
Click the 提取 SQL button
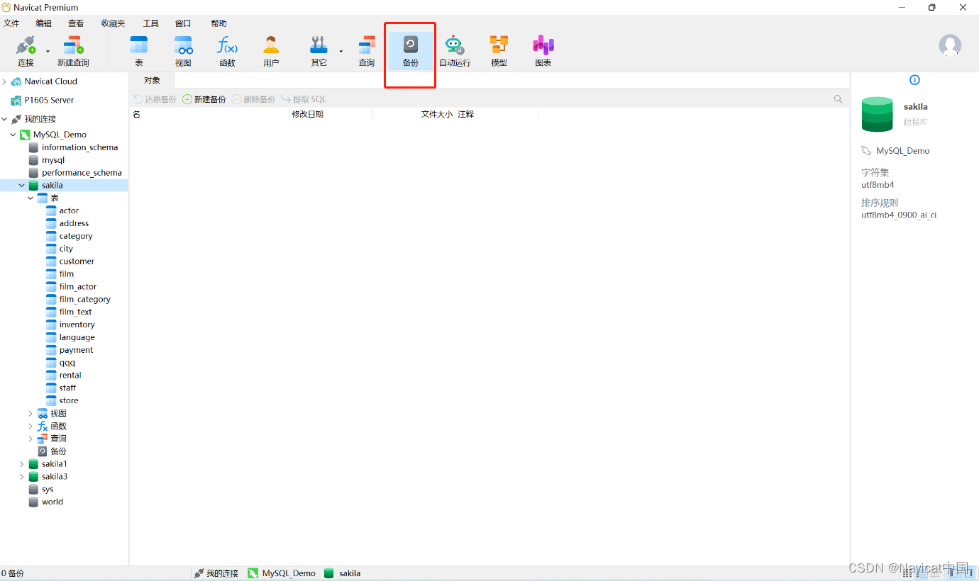point(304,99)
